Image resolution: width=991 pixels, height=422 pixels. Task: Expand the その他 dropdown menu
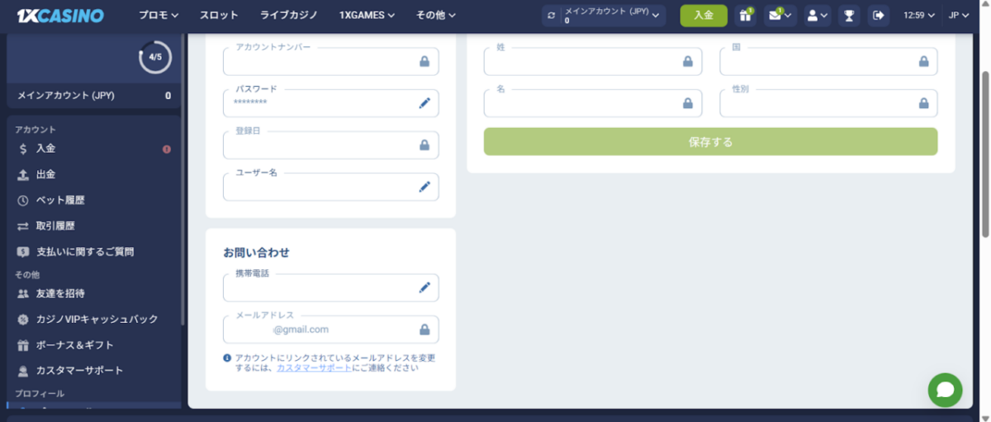(436, 15)
